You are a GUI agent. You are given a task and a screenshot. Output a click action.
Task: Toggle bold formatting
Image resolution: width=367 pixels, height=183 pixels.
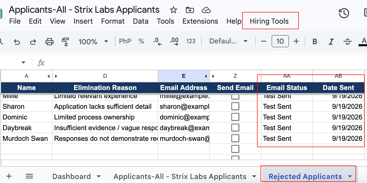tap(315, 41)
